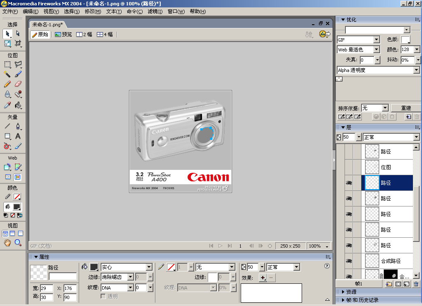Open the Web 最适色 palette dropdown
This screenshot has height=306, width=422.
[377, 50]
